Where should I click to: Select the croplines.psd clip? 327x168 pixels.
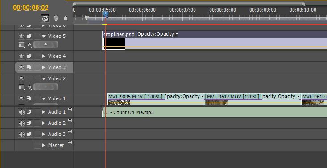[x=215, y=41]
